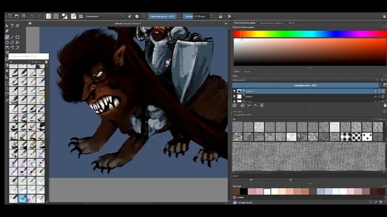
Task: Reload the original brush preset
Action: coord(144,16)
